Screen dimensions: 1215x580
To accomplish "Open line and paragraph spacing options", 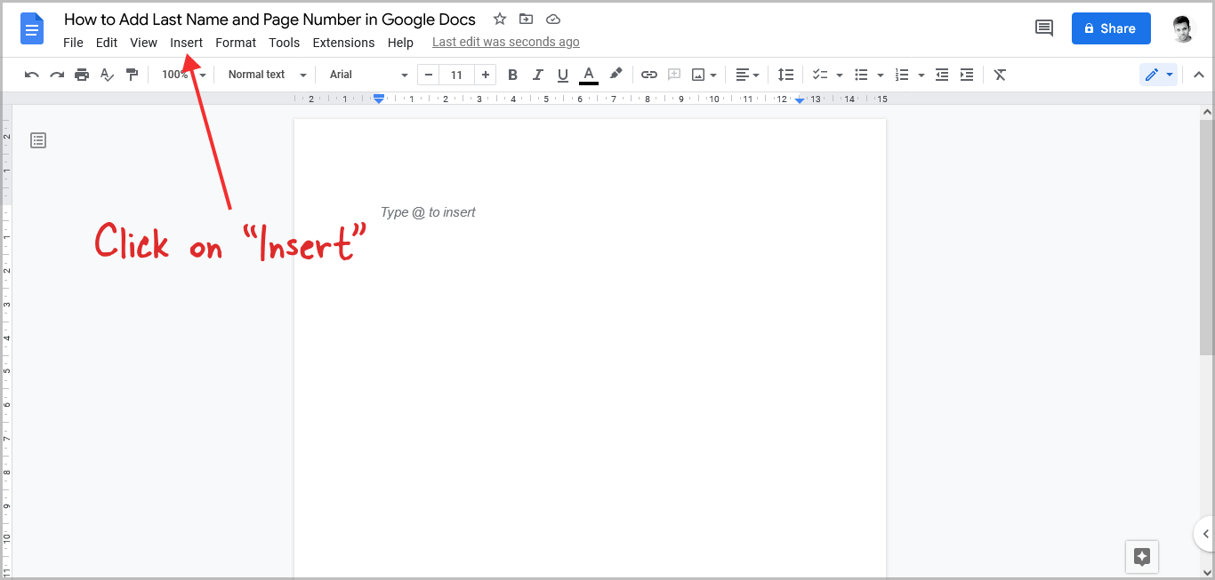I will click(785, 75).
